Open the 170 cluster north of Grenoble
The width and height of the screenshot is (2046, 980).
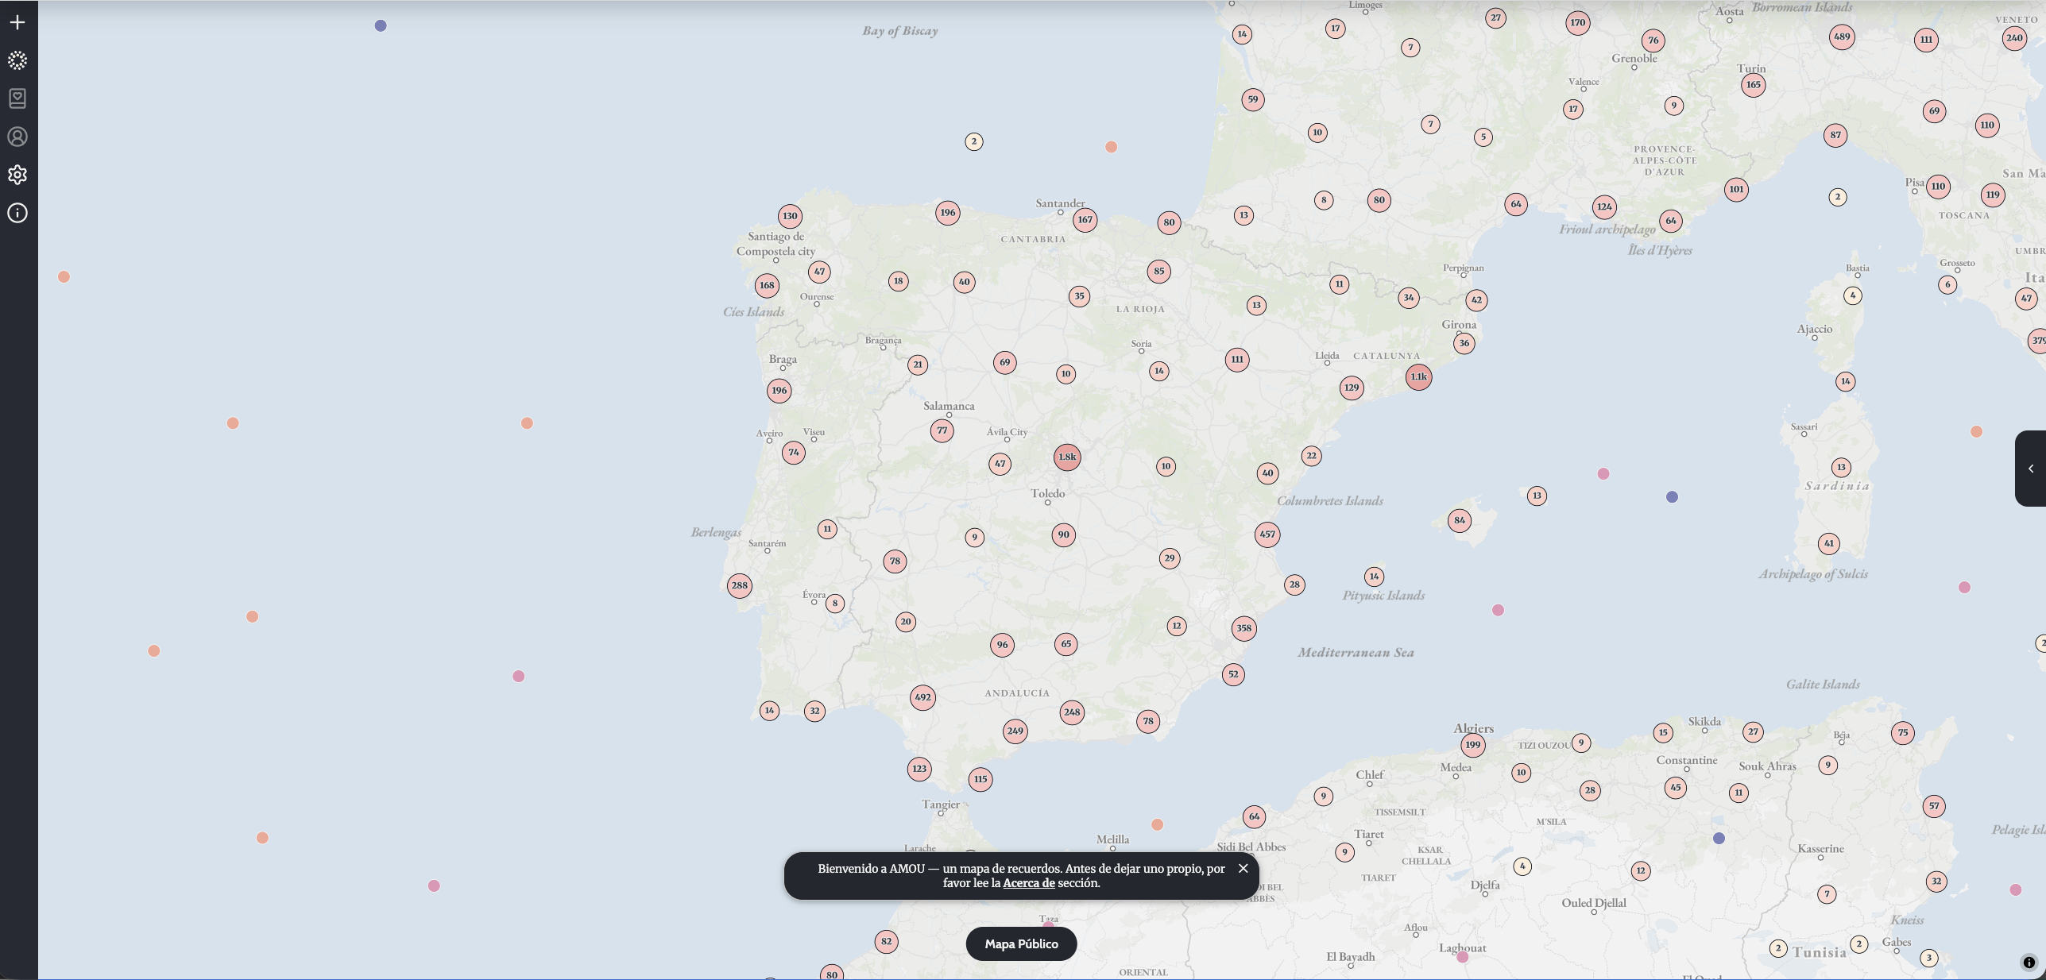point(1578,22)
